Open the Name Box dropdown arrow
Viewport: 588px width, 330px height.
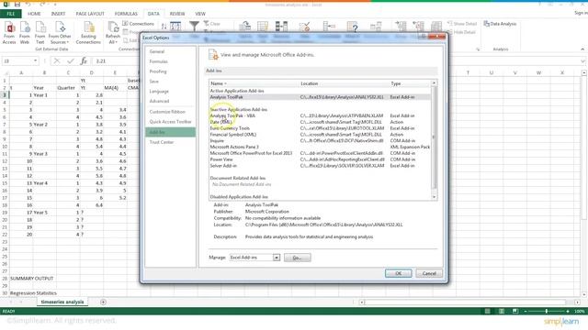click(x=35, y=60)
